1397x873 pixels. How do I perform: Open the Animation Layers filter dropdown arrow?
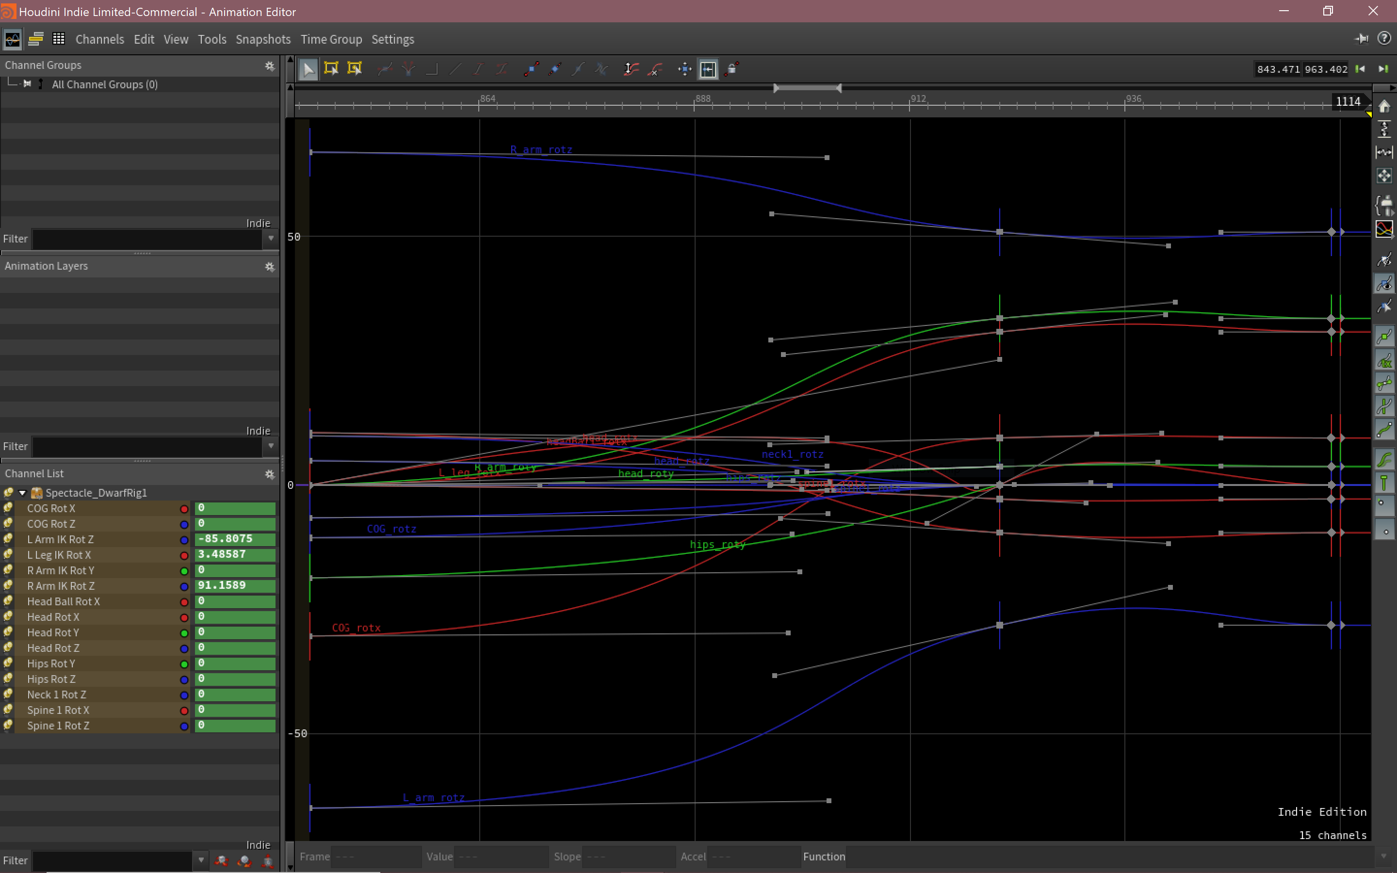(271, 446)
